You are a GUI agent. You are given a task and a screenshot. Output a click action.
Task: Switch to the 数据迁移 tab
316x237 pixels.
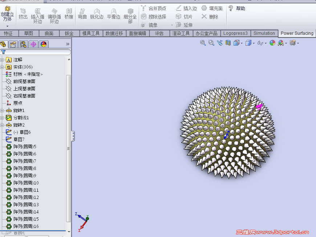[114, 33]
